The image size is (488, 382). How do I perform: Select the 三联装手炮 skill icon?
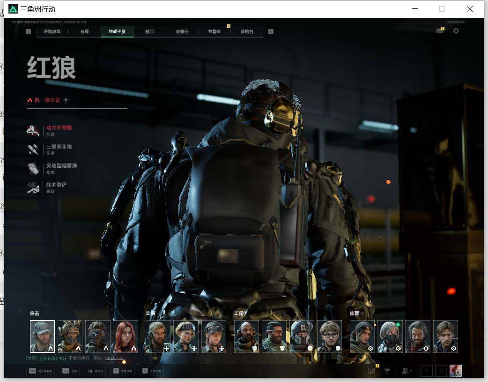click(33, 150)
